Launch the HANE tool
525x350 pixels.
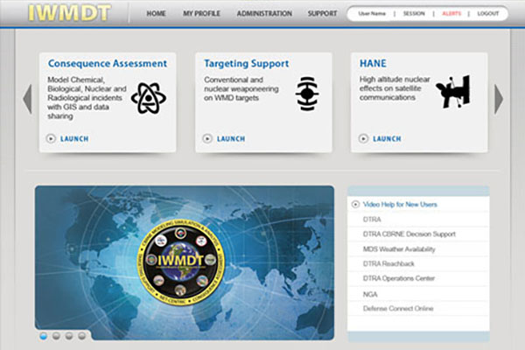click(386, 138)
